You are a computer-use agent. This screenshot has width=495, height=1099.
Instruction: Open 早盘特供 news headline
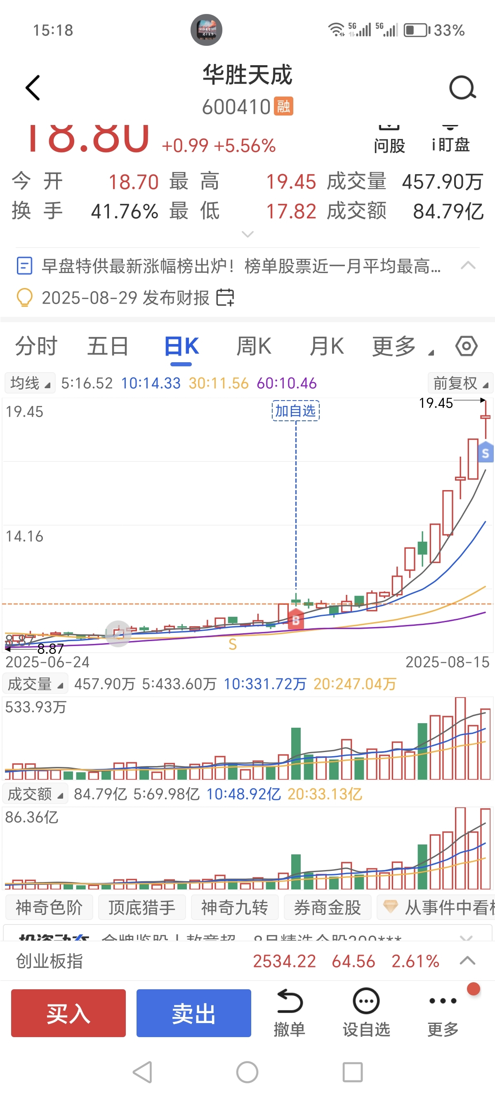241,266
